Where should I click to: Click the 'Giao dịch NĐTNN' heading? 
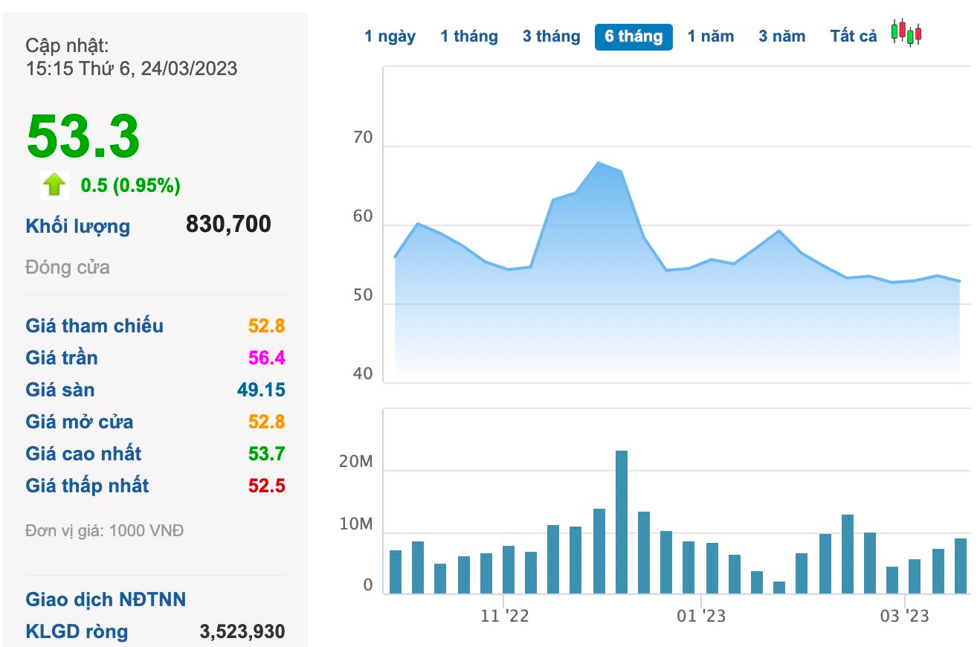pyautogui.click(x=106, y=599)
